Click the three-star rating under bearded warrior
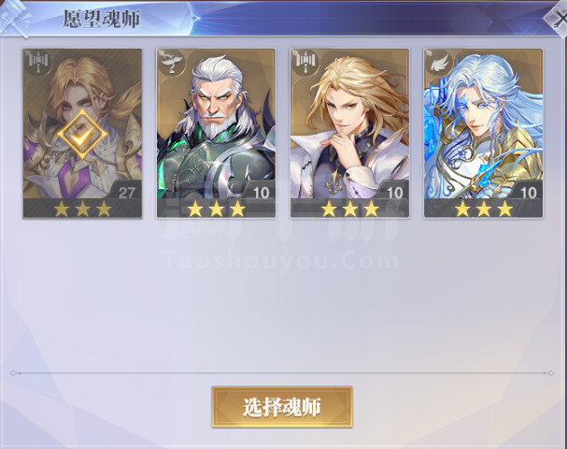The height and width of the screenshot is (449, 567). [216, 209]
